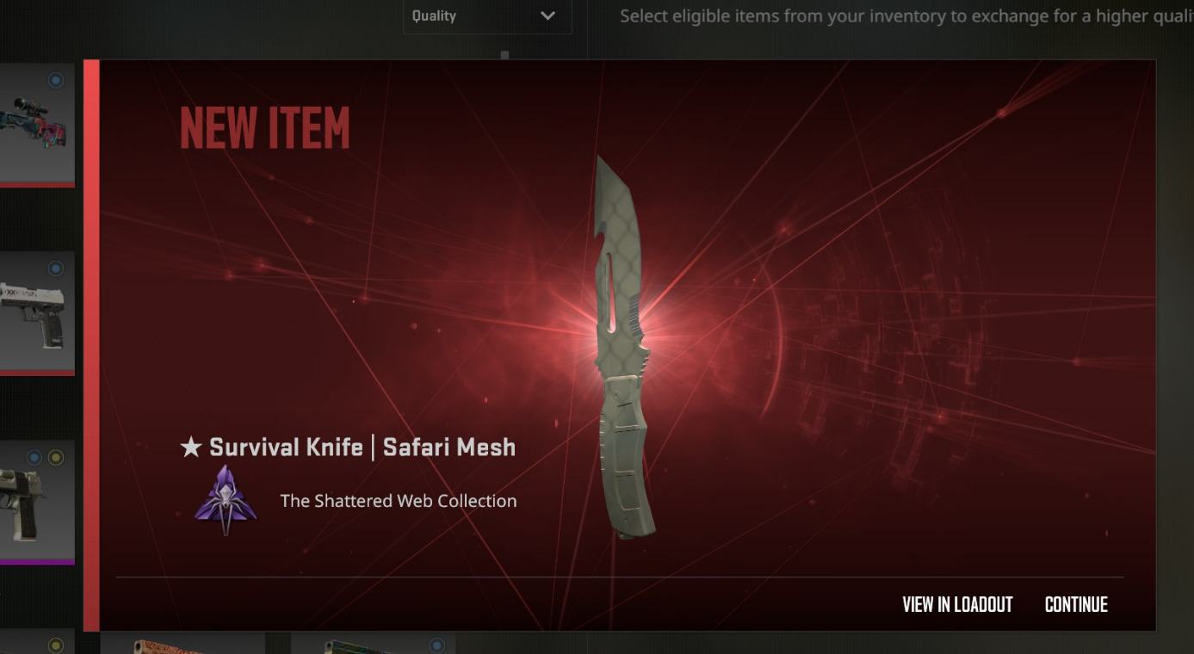Image resolution: width=1194 pixels, height=654 pixels.
Task: Click the NEW ITEM heading
Action: pyautogui.click(x=265, y=129)
